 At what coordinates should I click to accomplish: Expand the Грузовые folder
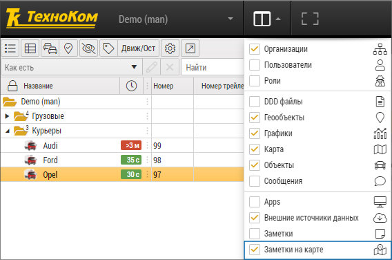coord(7,116)
